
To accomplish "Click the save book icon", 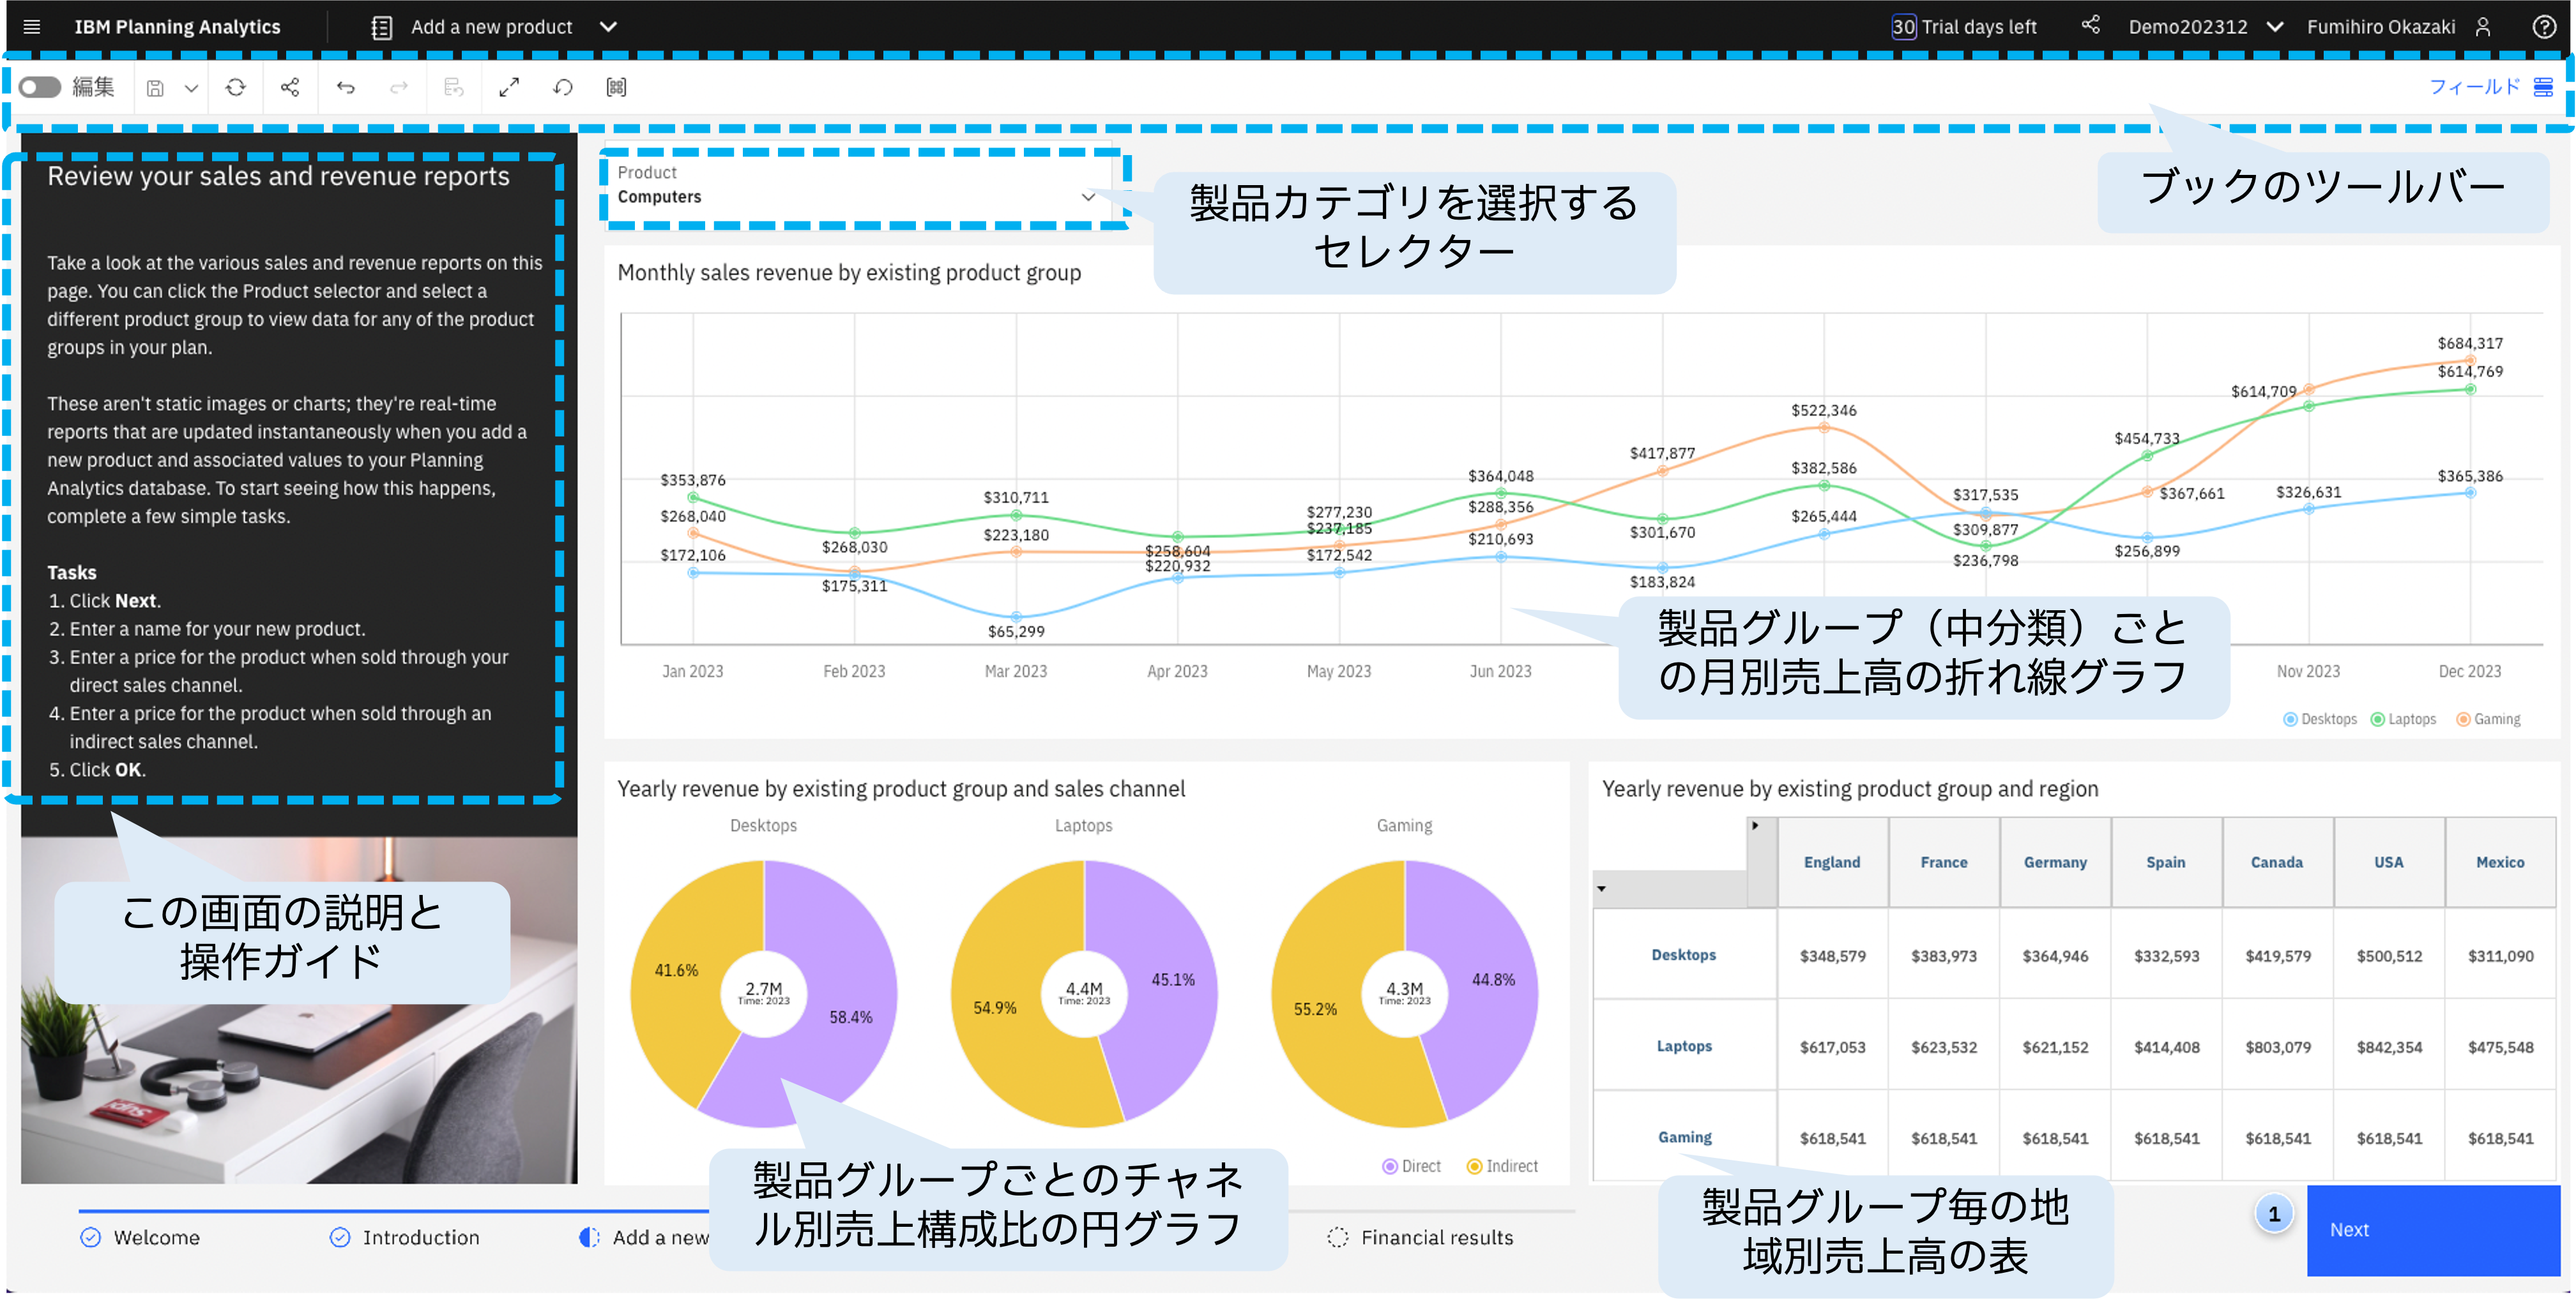I will pyautogui.click(x=155, y=88).
